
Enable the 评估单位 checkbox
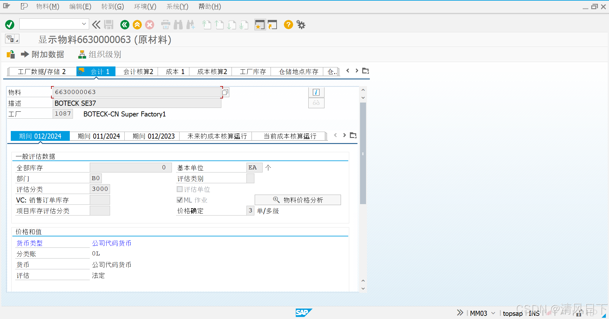pos(180,189)
